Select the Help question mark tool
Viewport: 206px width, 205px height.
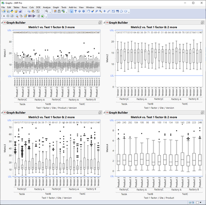(76, 11)
